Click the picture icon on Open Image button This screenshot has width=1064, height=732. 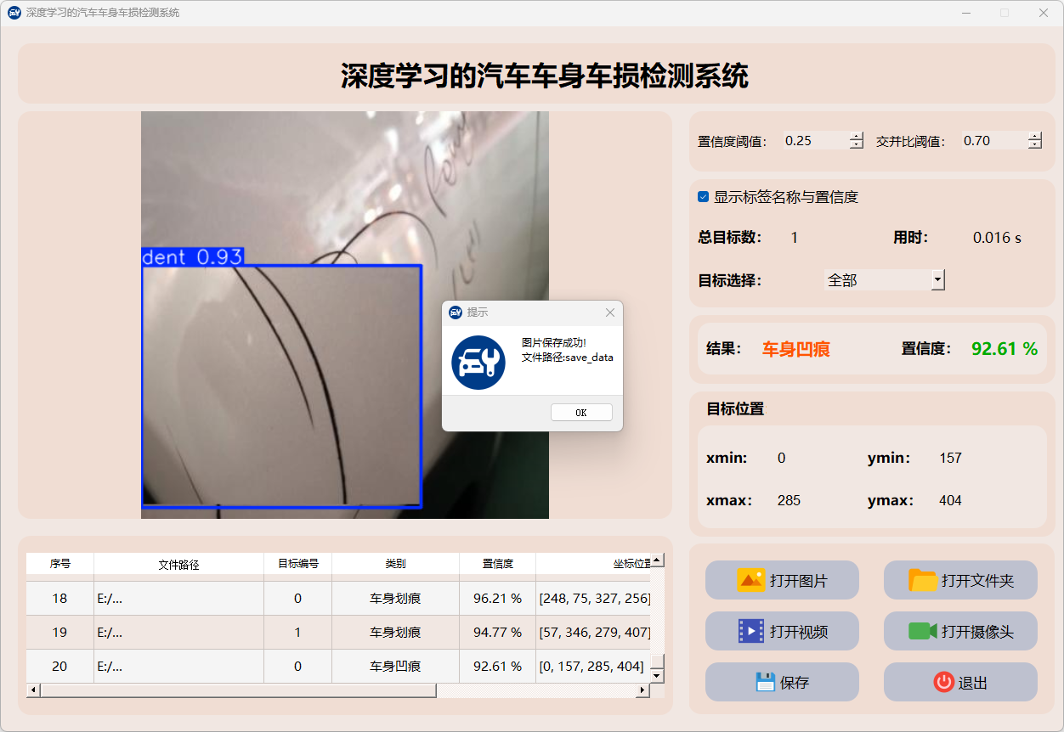coord(751,581)
